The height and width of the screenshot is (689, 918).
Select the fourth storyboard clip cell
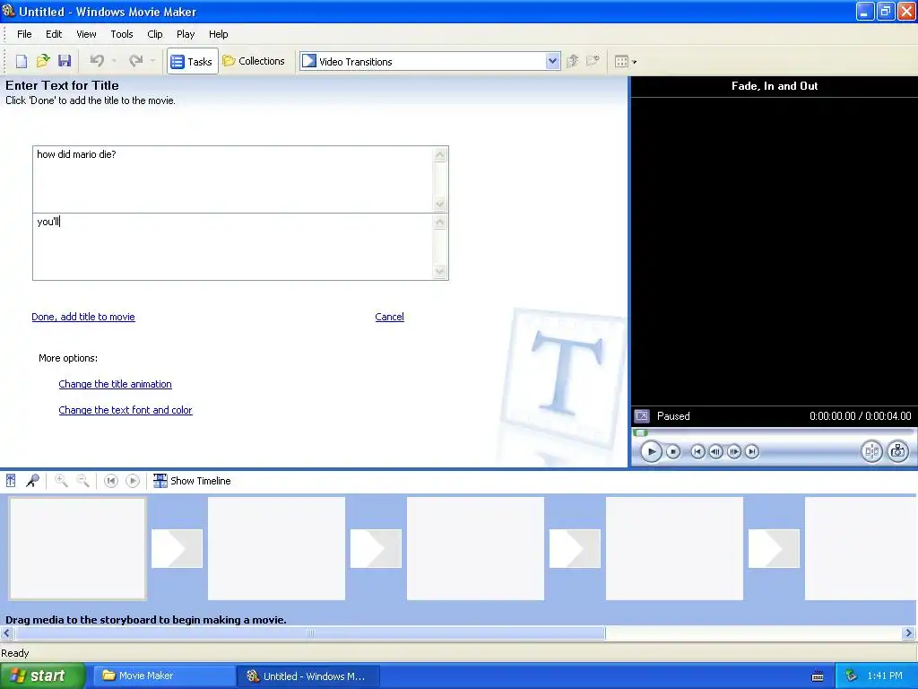[x=674, y=548]
